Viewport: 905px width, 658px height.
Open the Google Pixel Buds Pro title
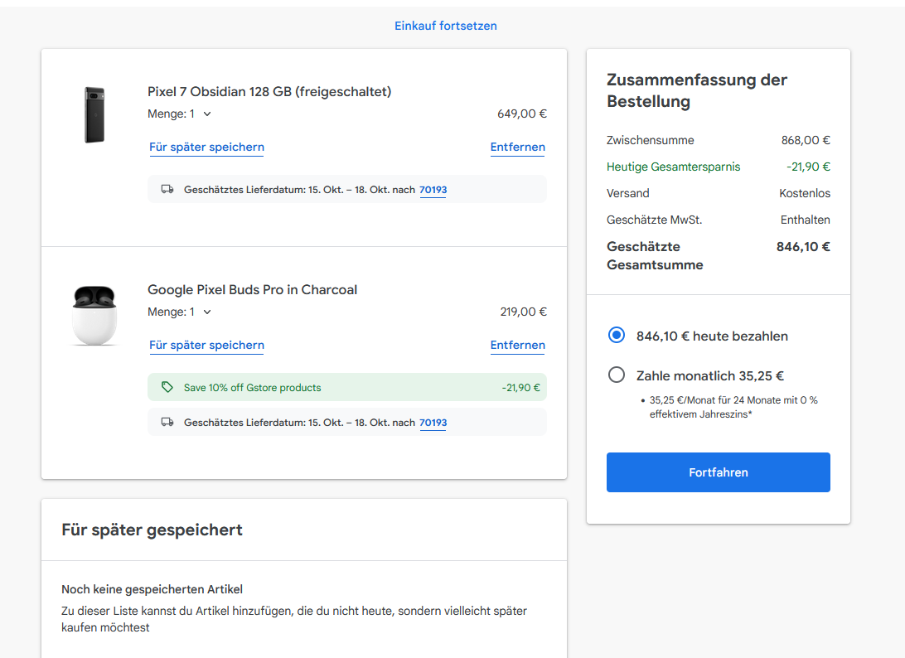252,290
